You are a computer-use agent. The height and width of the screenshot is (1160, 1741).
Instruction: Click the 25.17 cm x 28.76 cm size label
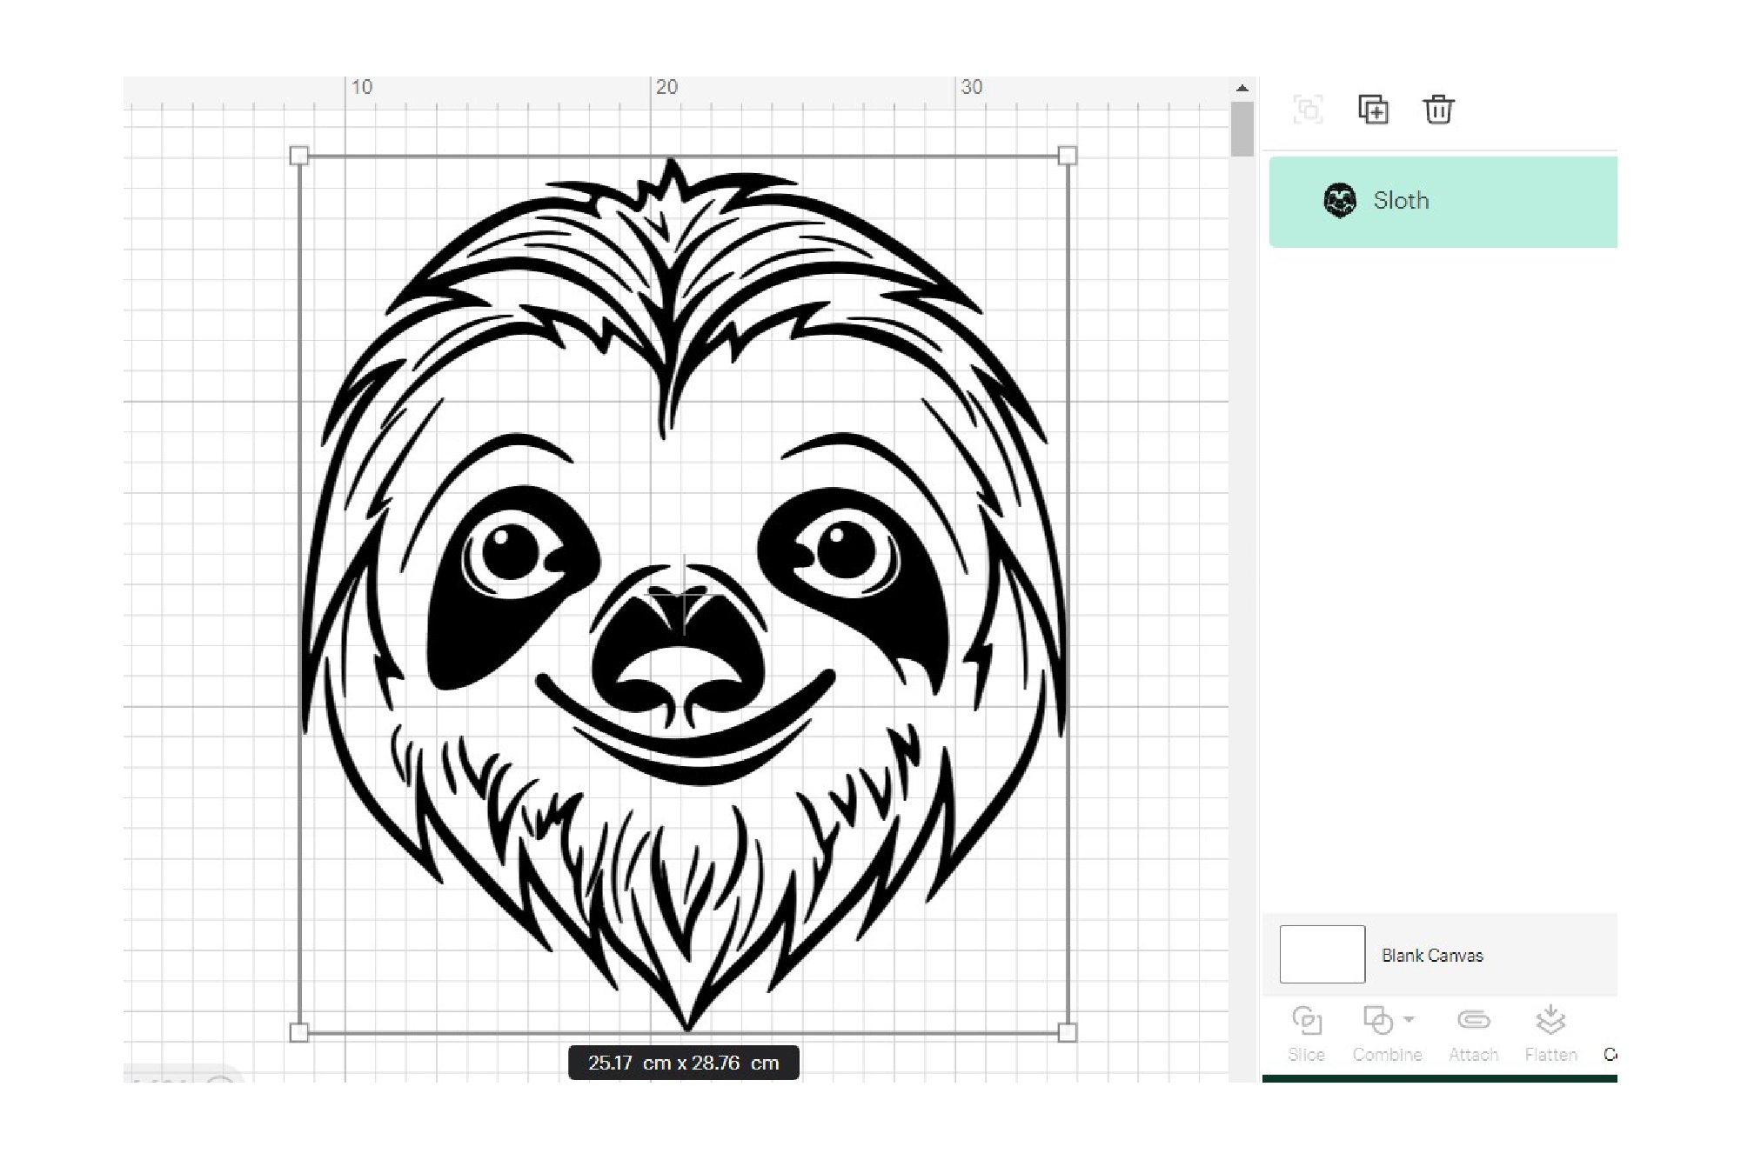click(x=683, y=1063)
